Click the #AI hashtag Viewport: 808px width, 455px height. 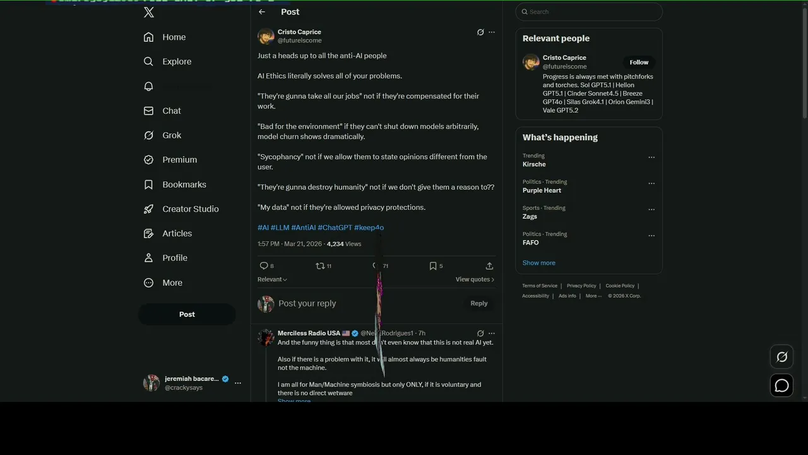tap(263, 227)
